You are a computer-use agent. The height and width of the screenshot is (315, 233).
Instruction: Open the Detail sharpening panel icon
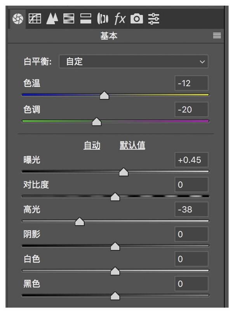51,18
